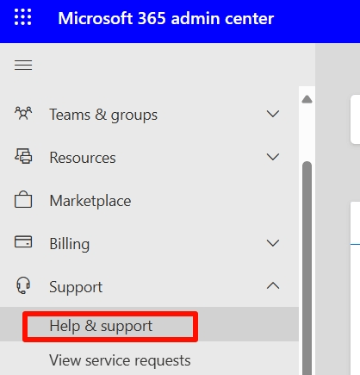Click the Marketplace shopping bag icon

pos(23,199)
